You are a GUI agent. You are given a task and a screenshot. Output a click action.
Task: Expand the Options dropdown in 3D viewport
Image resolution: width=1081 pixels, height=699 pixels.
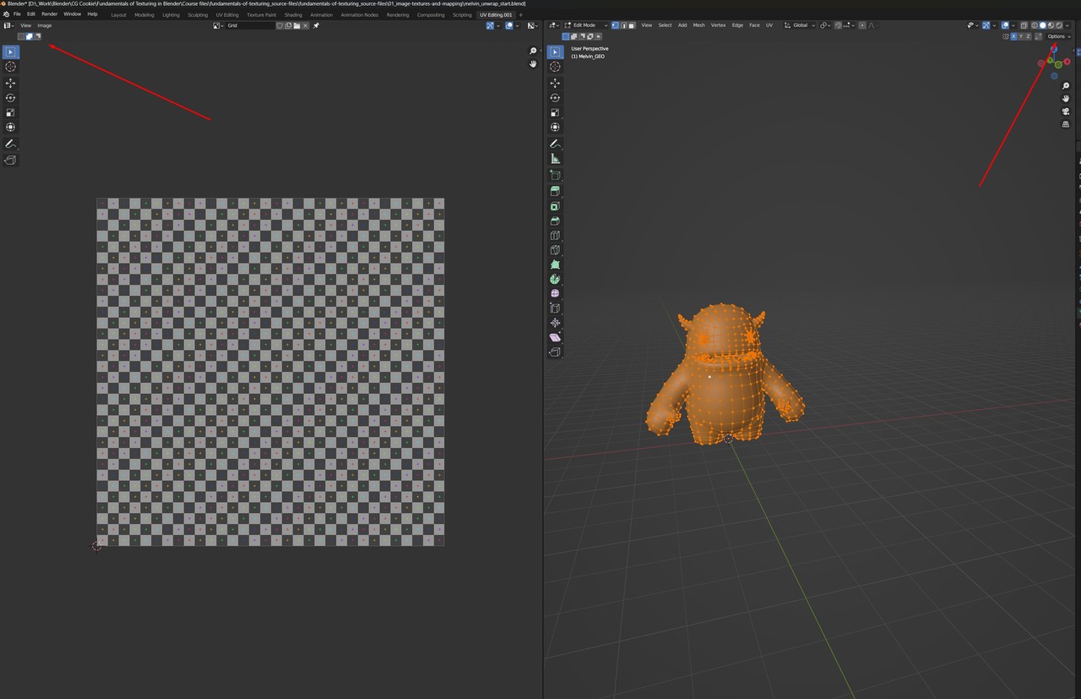click(x=1058, y=36)
